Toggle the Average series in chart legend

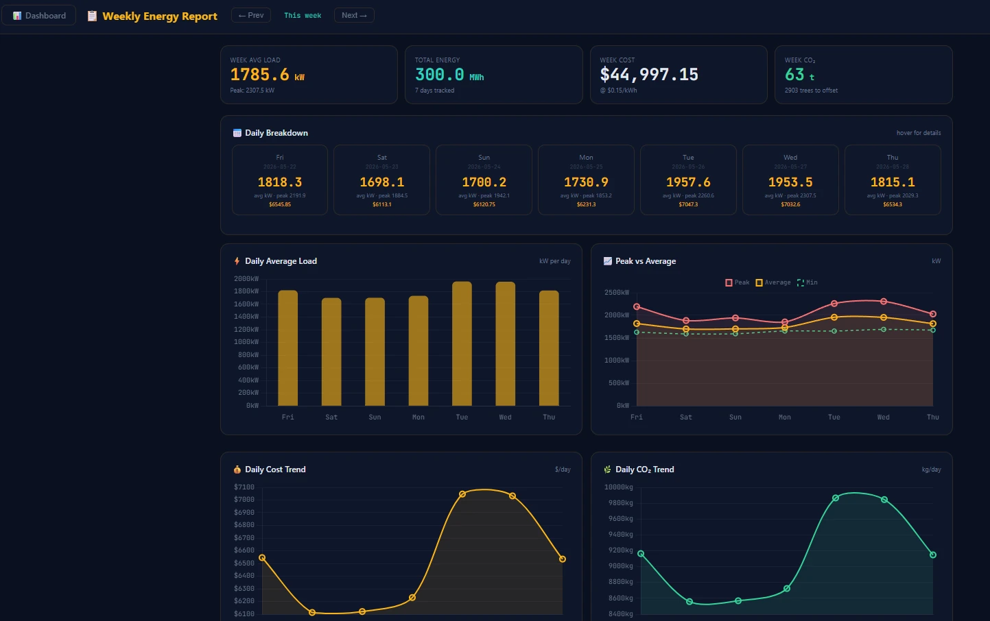coord(773,282)
